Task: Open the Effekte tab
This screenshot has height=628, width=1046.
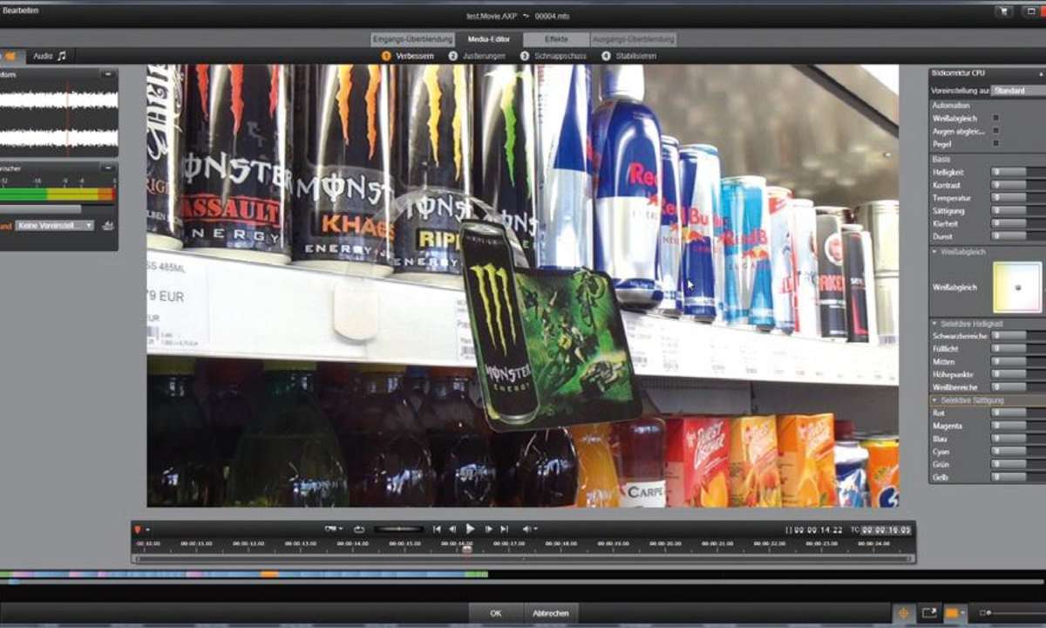Action: [556, 39]
